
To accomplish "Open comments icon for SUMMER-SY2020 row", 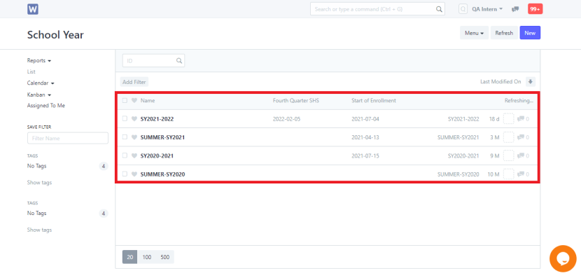I will pos(521,174).
